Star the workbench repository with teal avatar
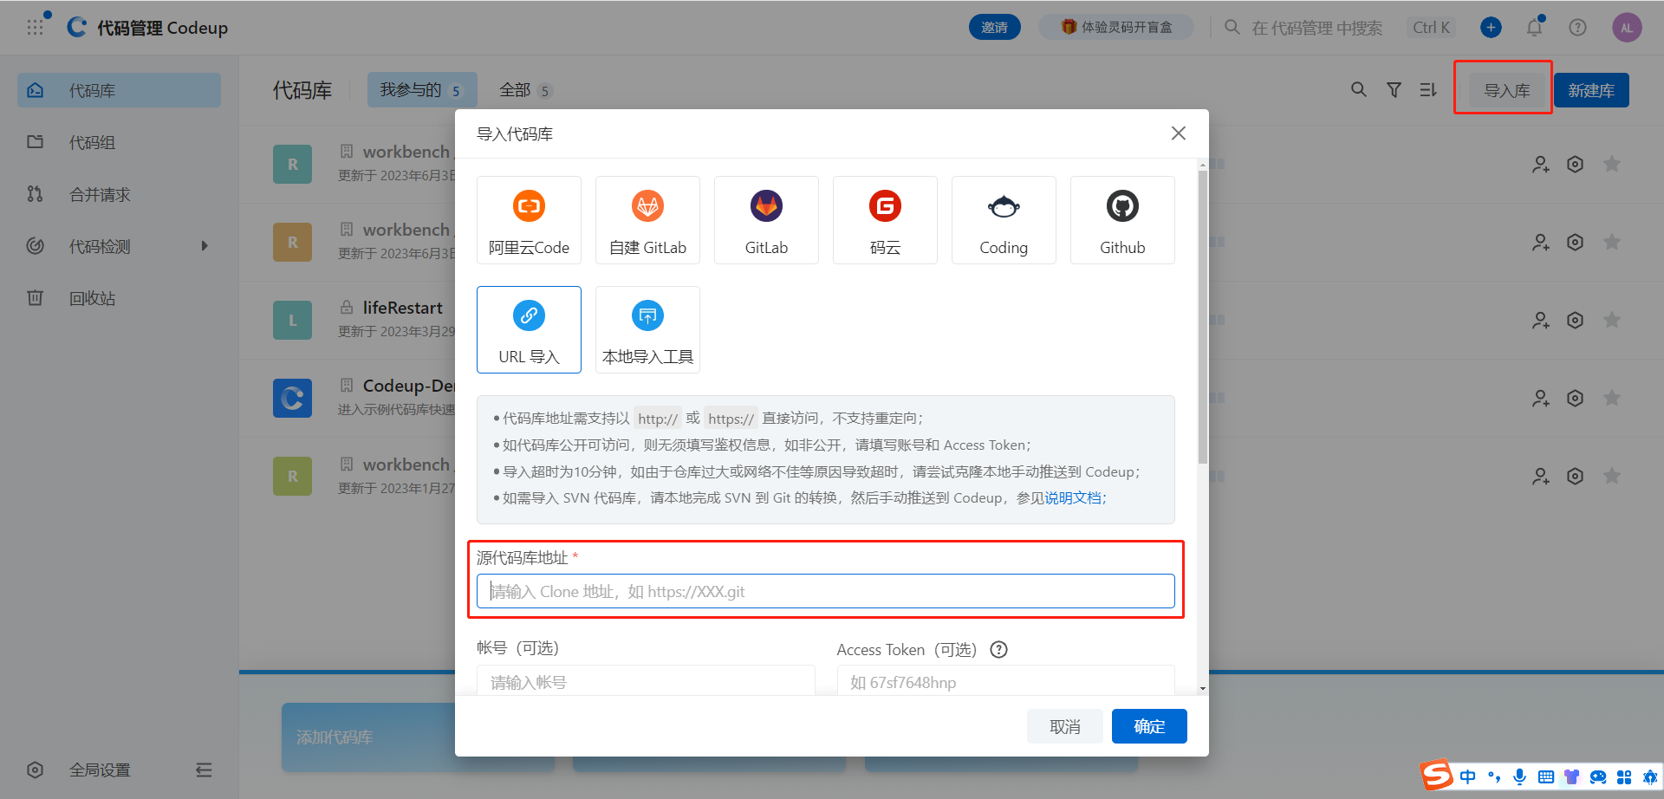Viewport: 1664px width, 799px height. 1612,165
